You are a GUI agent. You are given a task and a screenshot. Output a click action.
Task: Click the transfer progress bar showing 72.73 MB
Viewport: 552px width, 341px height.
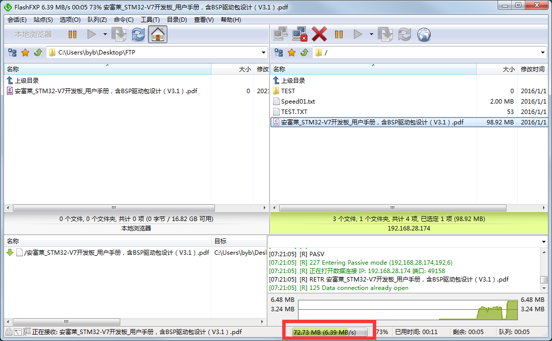330,332
